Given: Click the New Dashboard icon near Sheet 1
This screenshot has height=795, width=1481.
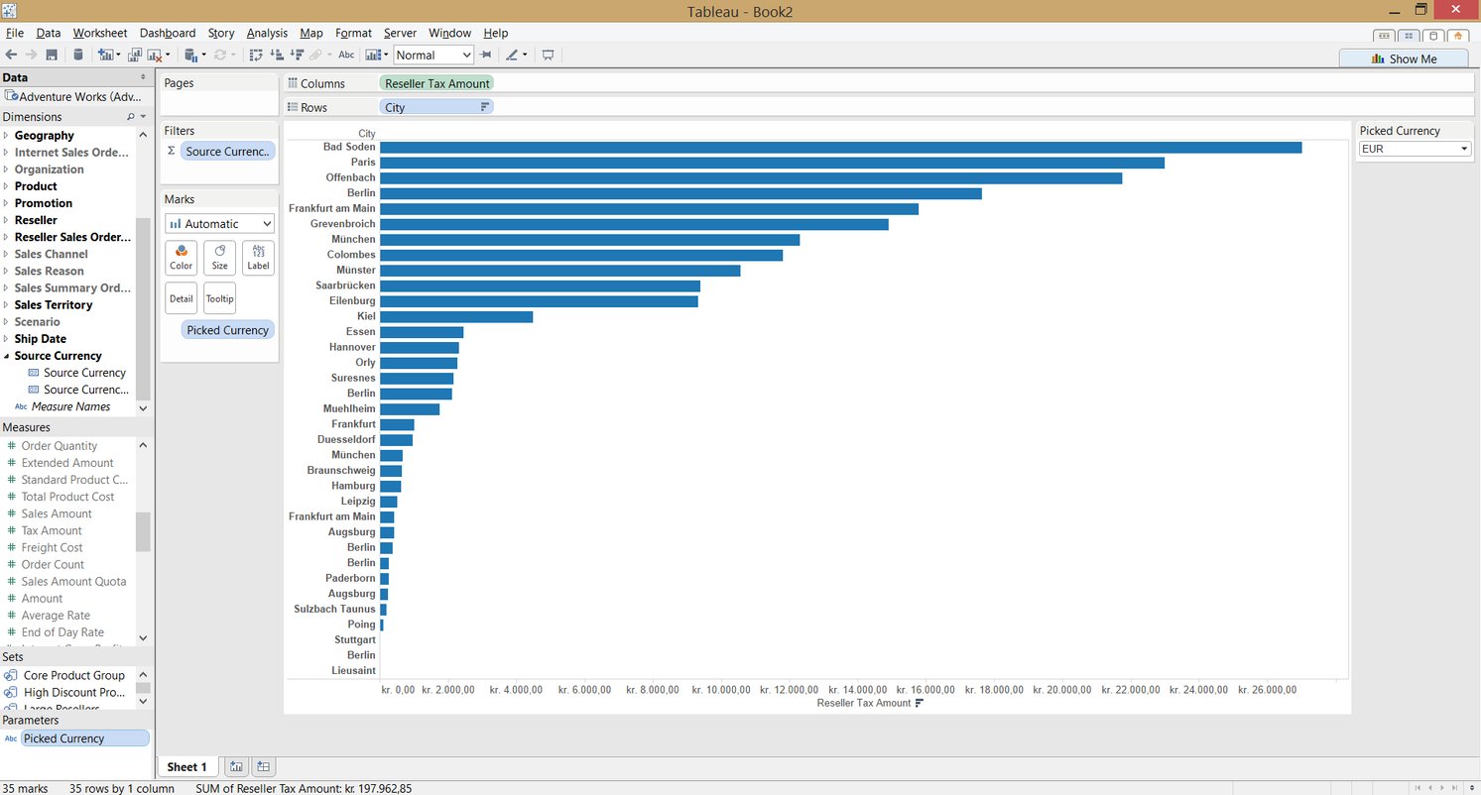Looking at the screenshot, I should tap(263, 766).
